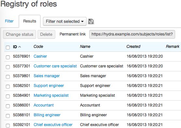Sort by the Code column header
181x128 pixels.
[38, 47]
